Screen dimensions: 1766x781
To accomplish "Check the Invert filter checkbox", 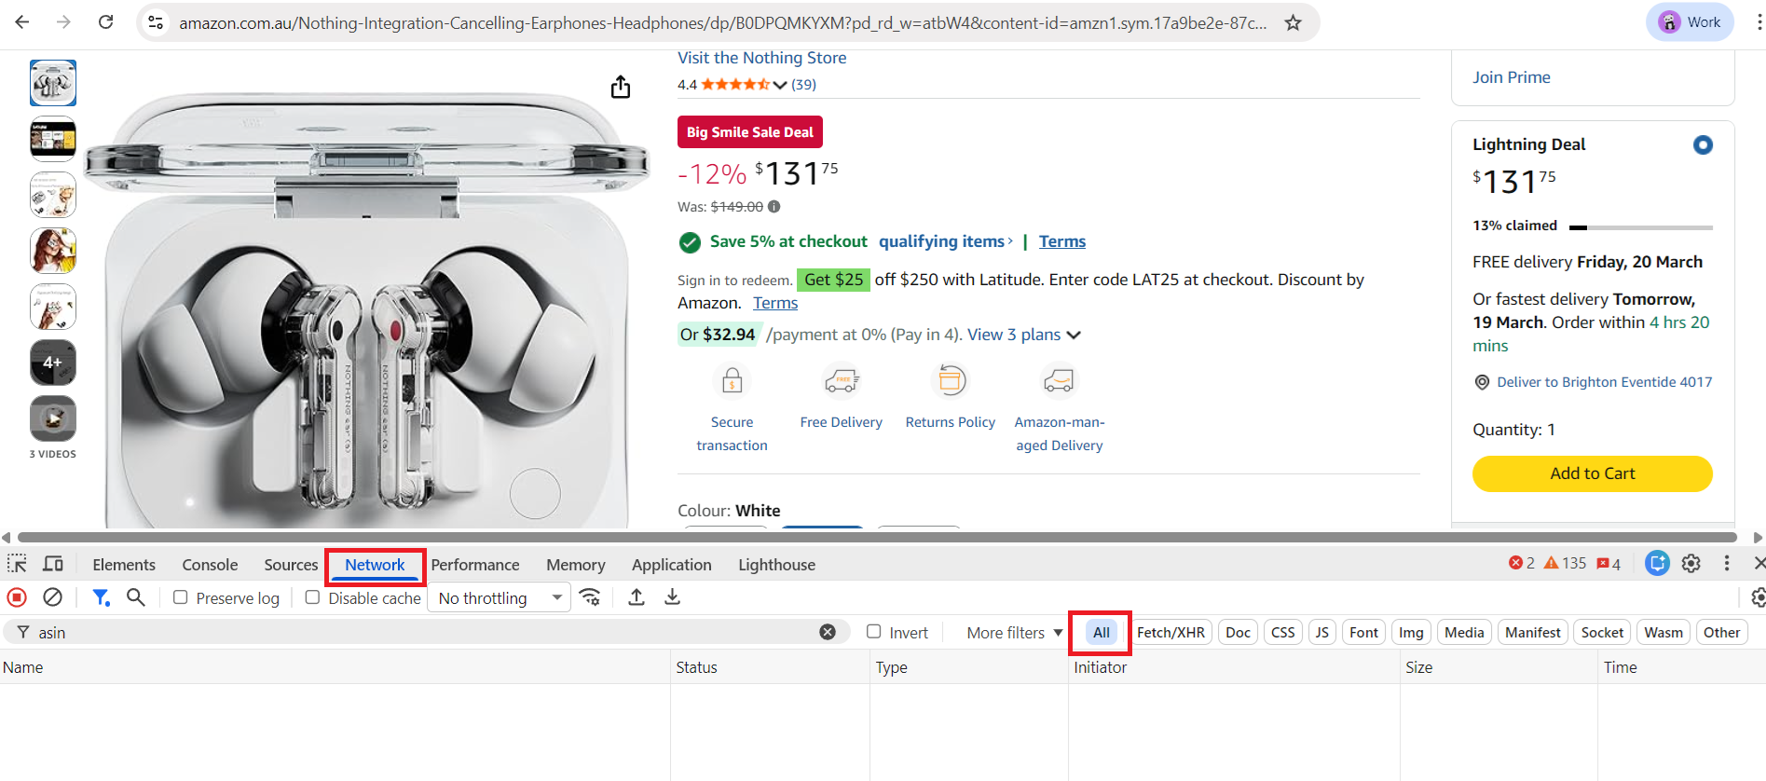I will [x=874, y=632].
